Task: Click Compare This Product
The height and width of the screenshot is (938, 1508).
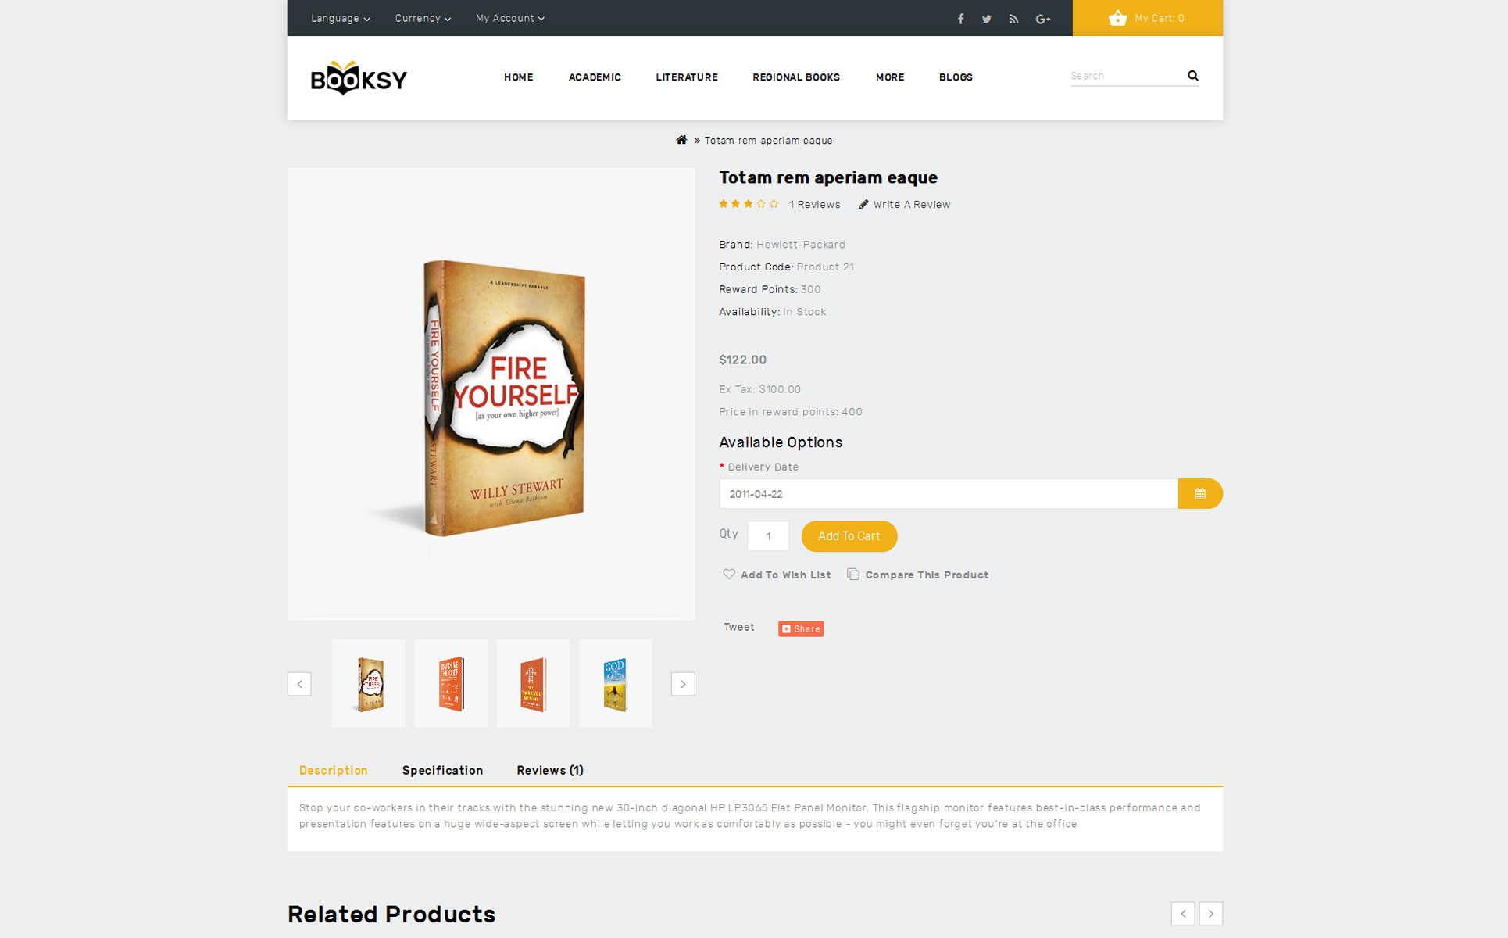Action: pyautogui.click(x=918, y=575)
